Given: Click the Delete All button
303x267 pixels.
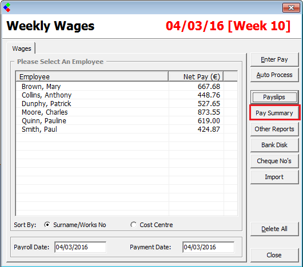Looking at the screenshot, I should tap(274, 229).
